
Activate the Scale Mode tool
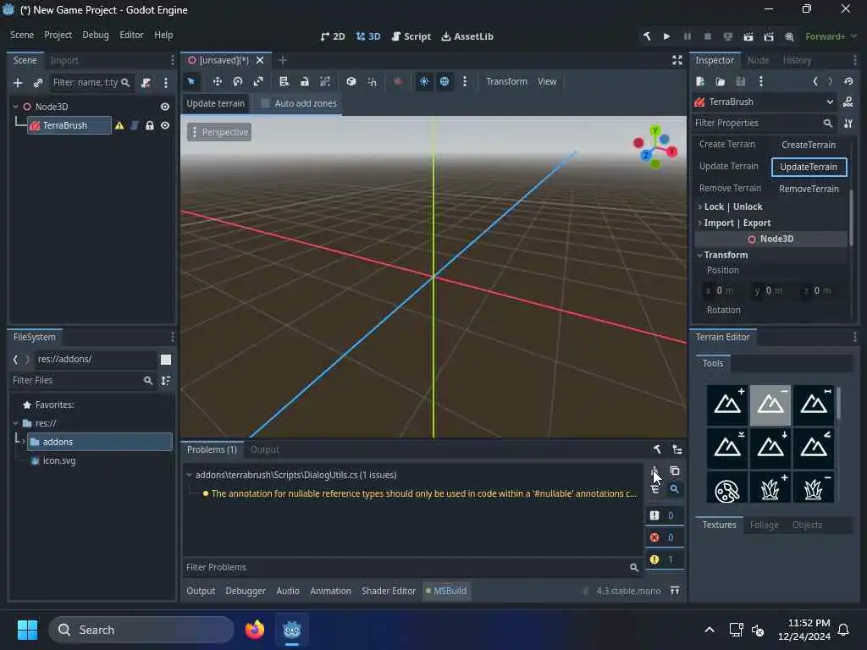click(x=258, y=81)
